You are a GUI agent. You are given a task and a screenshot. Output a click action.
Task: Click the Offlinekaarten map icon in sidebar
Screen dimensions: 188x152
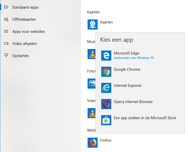[6, 19]
